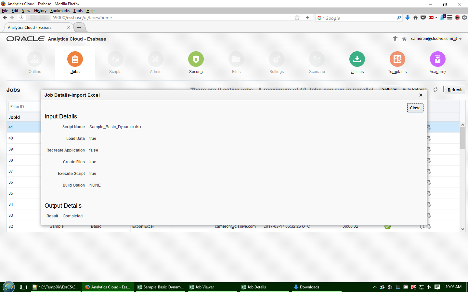This screenshot has height=292, width=468.
Task: Close the Analytics Cloud browser tab
Action: [x=68, y=28]
